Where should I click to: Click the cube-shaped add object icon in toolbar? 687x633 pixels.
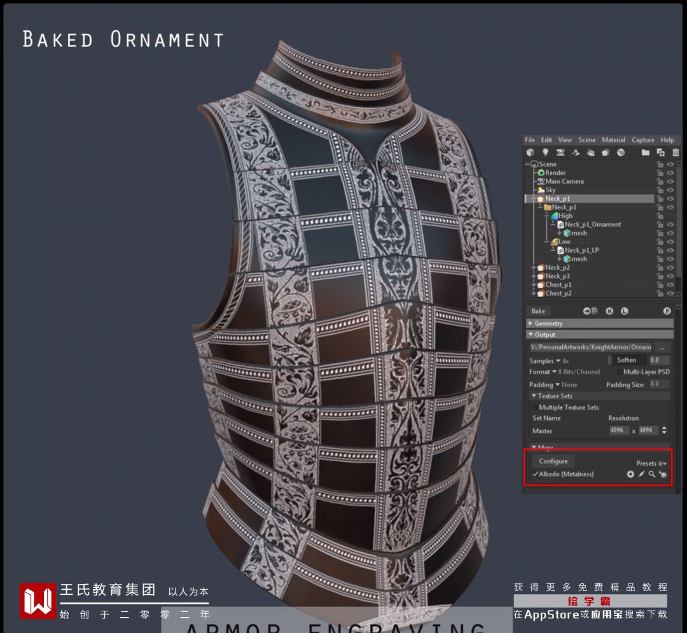pos(531,153)
